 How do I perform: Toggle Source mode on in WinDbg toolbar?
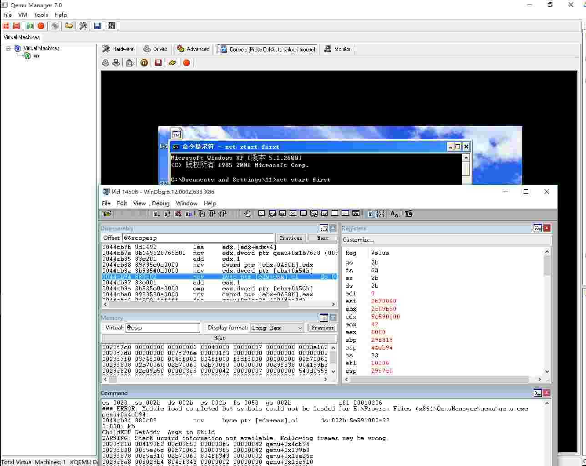(370, 213)
